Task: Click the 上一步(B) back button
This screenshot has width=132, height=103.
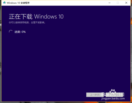Action: coord(95,95)
